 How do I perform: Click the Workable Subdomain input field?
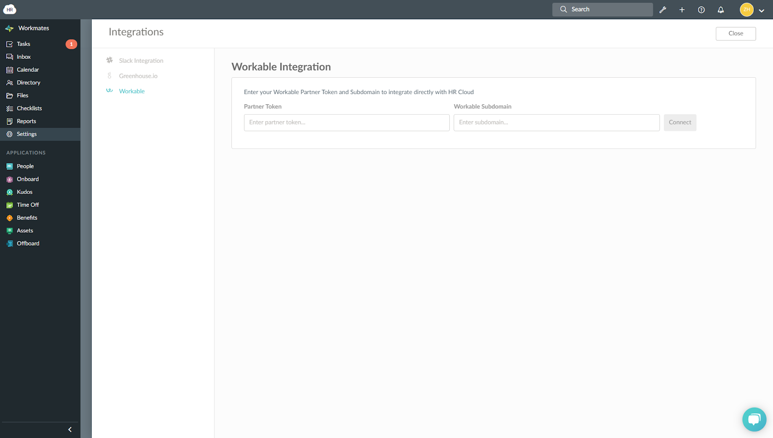557,123
